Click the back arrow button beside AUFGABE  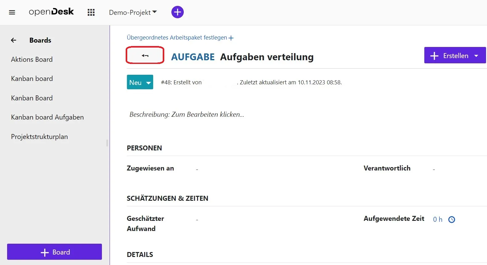pos(145,55)
